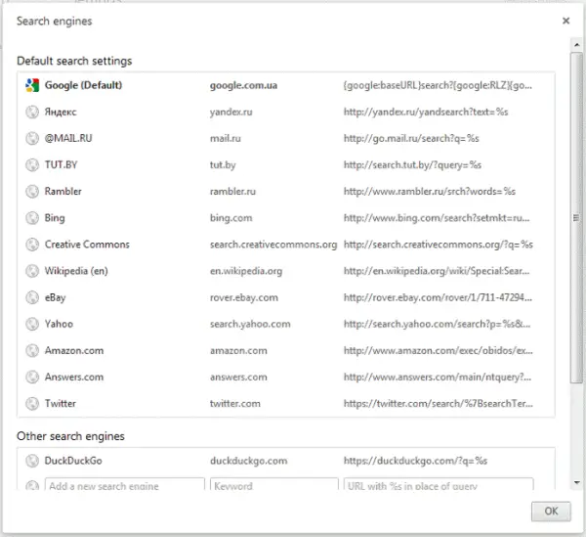This screenshot has width=586, height=537.
Task: Select the Rambler engine name
Action: (x=63, y=191)
